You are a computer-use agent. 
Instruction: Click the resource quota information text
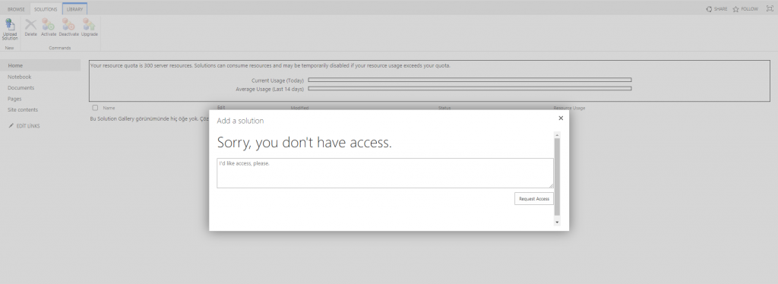[270, 65]
